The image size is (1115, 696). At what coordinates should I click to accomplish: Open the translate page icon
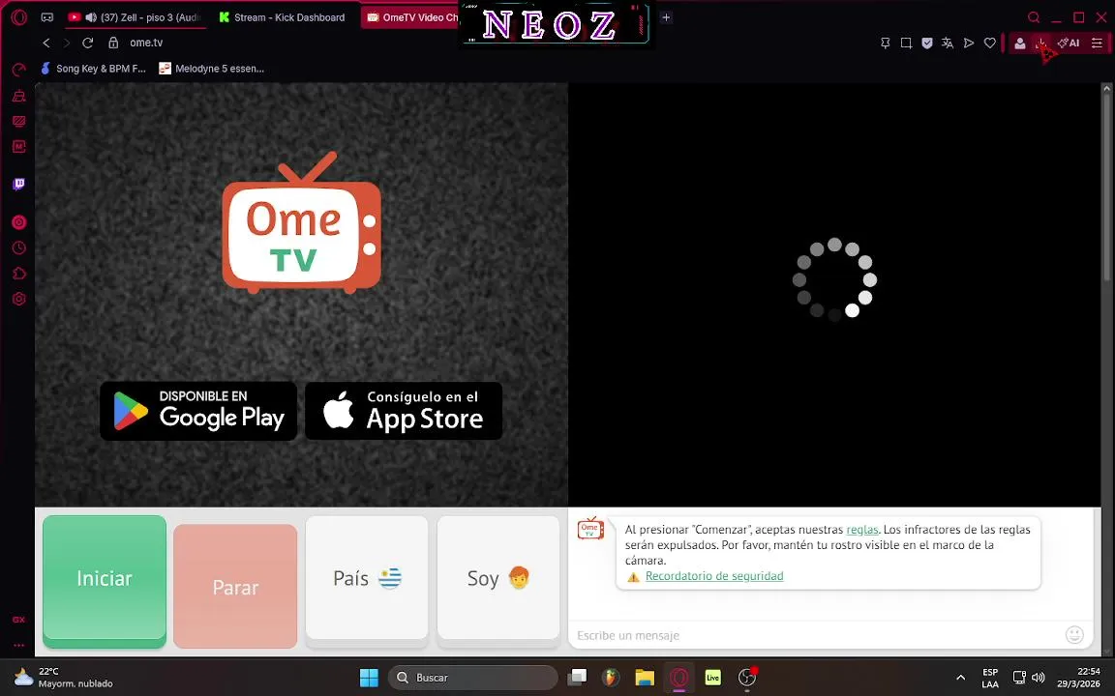[x=948, y=43]
